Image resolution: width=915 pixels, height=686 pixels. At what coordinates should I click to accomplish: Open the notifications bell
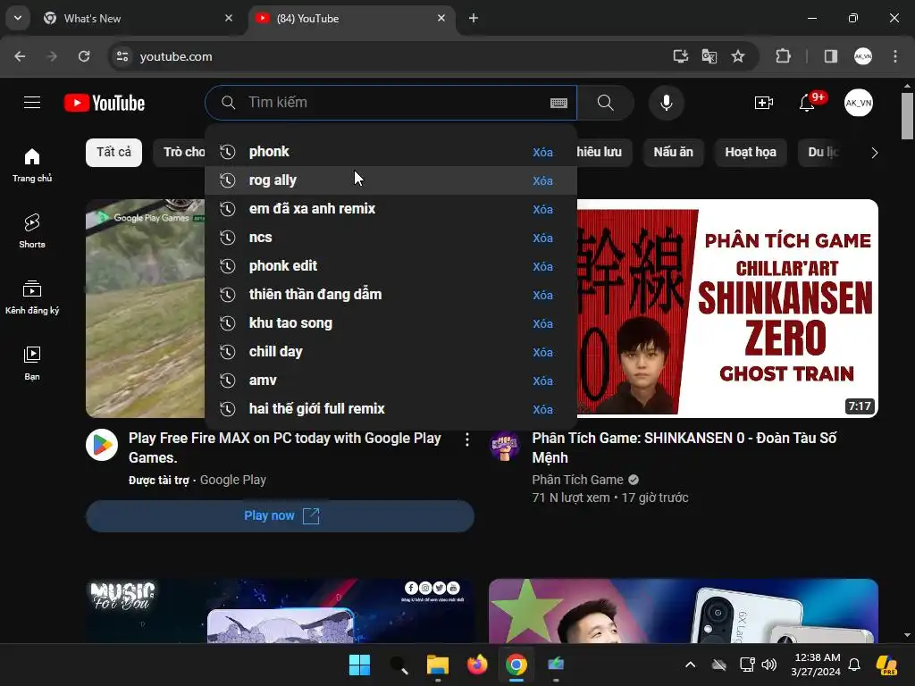pos(807,103)
